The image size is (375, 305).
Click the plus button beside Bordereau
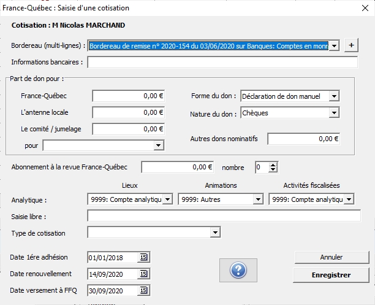coord(350,45)
